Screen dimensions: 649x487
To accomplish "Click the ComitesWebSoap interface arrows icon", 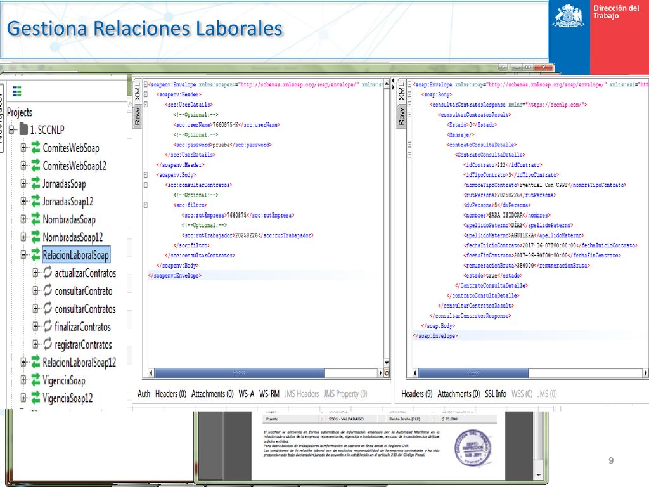I will (36, 147).
